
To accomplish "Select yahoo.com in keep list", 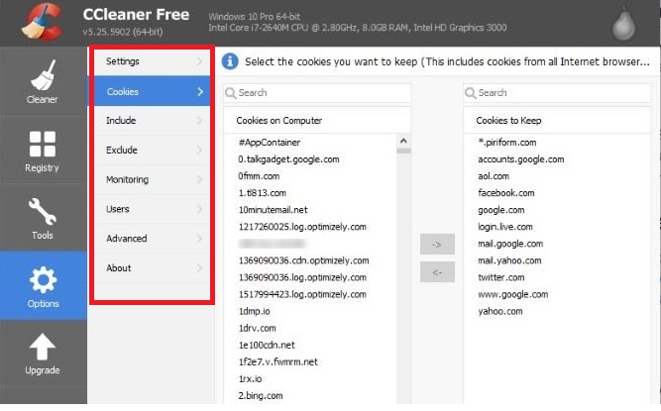I will click(500, 311).
